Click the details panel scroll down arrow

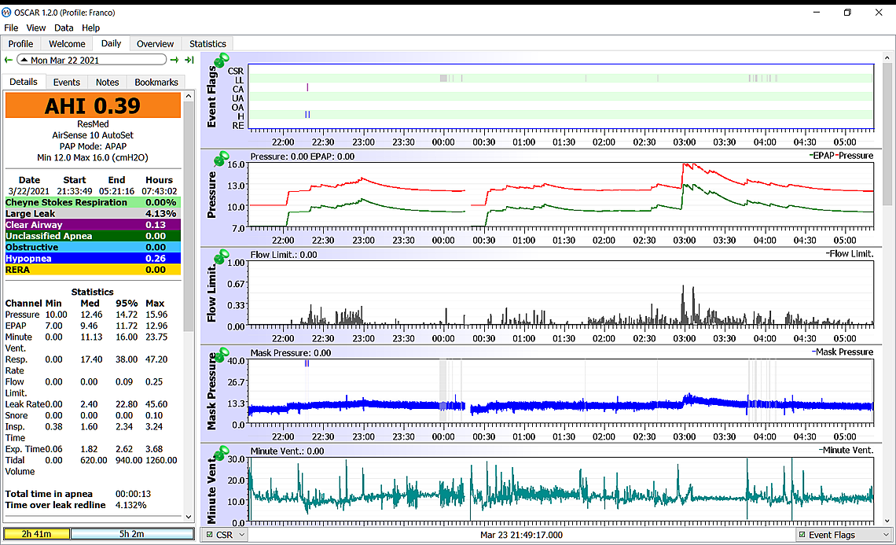189,517
